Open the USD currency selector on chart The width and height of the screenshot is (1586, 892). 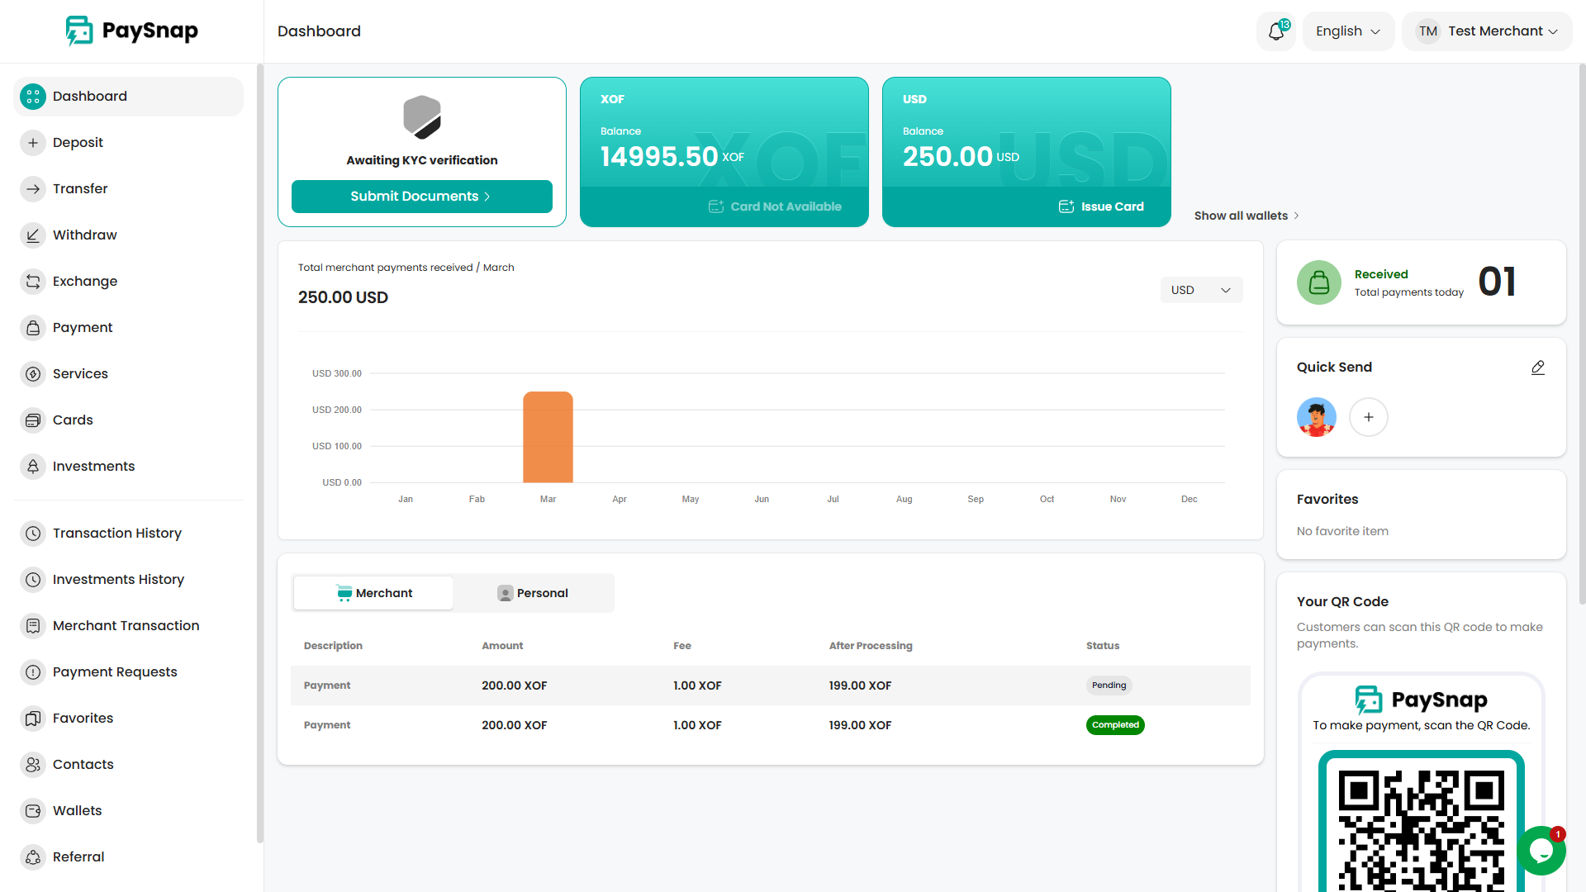click(1201, 290)
